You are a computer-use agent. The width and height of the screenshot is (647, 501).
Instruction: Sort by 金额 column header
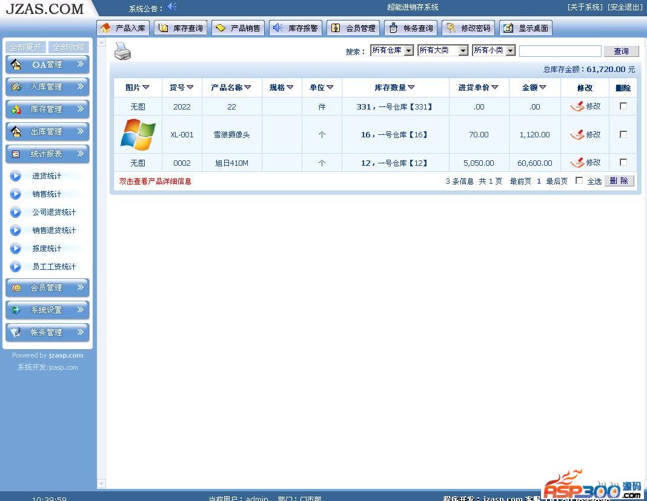(x=534, y=87)
